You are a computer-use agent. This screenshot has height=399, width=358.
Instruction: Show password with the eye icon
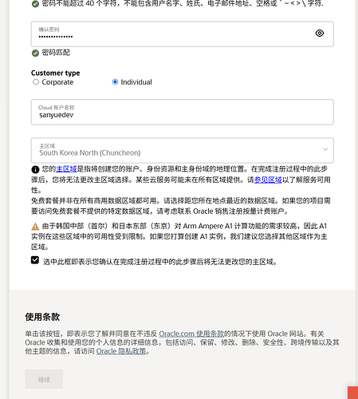[x=320, y=34]
